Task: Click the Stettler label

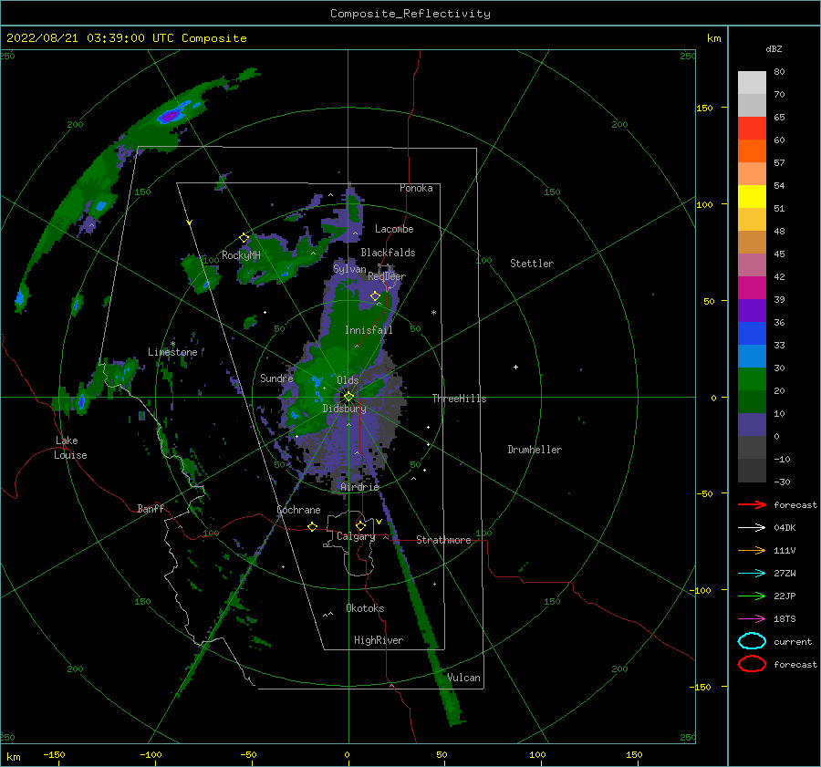Action: 532,264
